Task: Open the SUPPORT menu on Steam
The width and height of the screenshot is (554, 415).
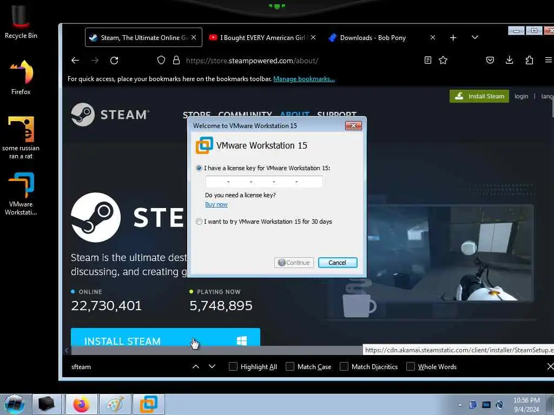Action: point(337,114)
